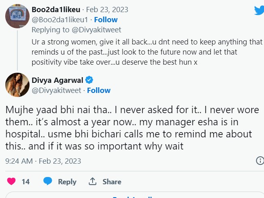Click the reply speech bubble icon
The image size is (264, 198).
click(48, 181)
